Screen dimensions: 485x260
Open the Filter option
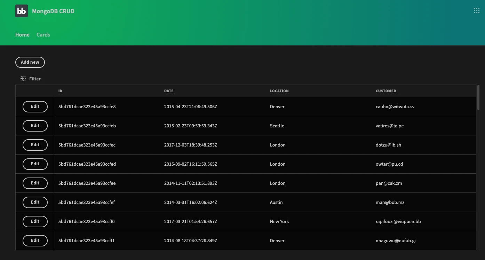(31, 79)
